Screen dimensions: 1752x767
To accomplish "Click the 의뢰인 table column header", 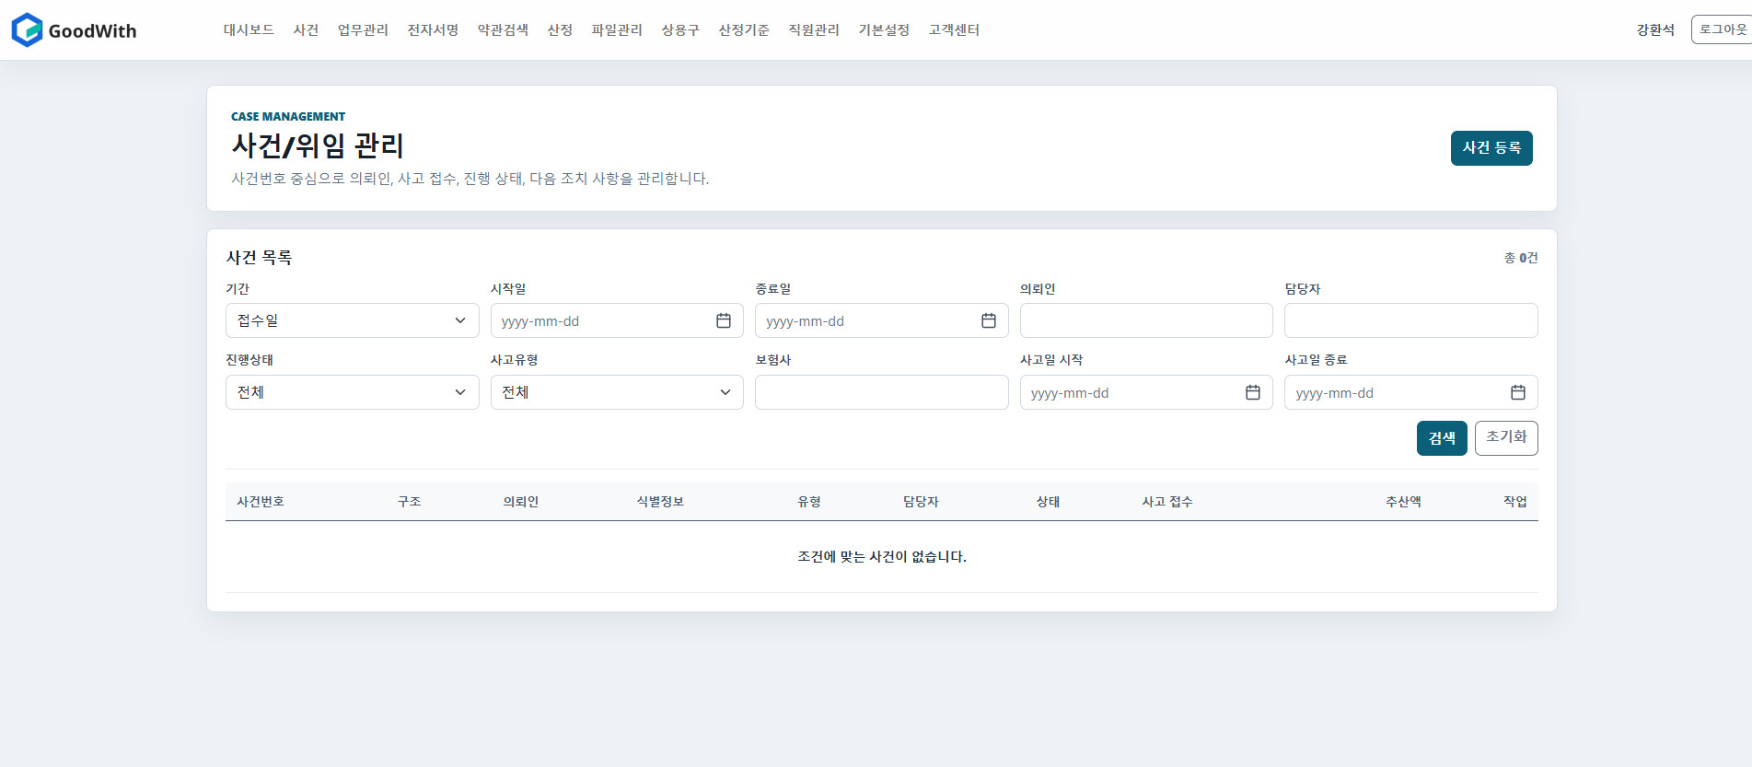I will pyautogui.click(x=521, y=502).
